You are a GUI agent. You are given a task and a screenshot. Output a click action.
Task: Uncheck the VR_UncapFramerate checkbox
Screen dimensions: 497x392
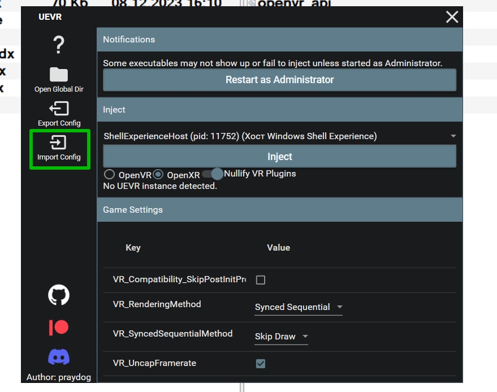pyautogui.click(x=261, y=364)
